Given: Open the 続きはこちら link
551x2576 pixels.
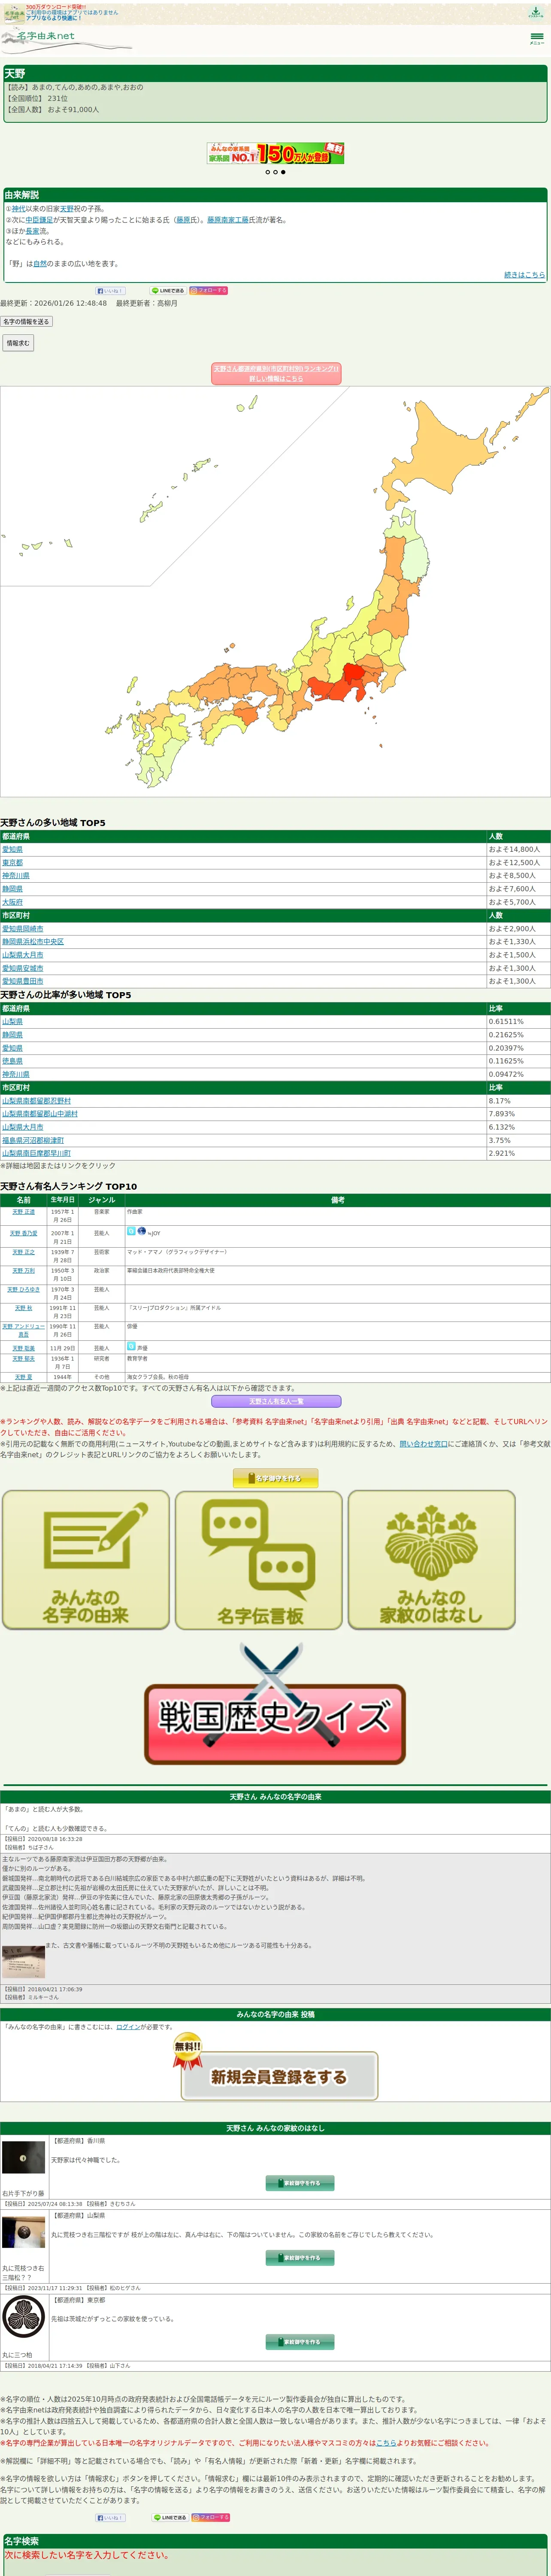Looking at the screenshot, I should click(524, 275).
